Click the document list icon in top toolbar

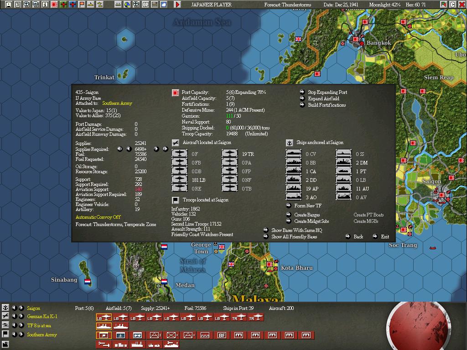click(x=18, y=5)
